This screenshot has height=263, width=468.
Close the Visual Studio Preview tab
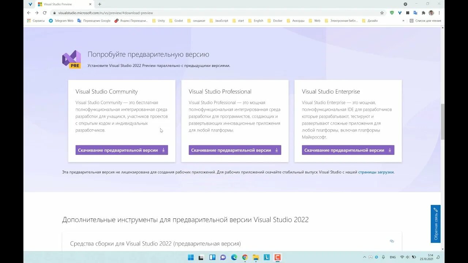[x=90, y=4]
